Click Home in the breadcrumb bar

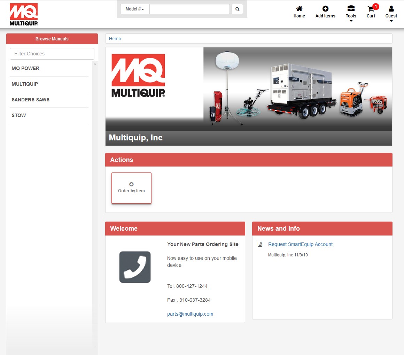click(115, 38)
